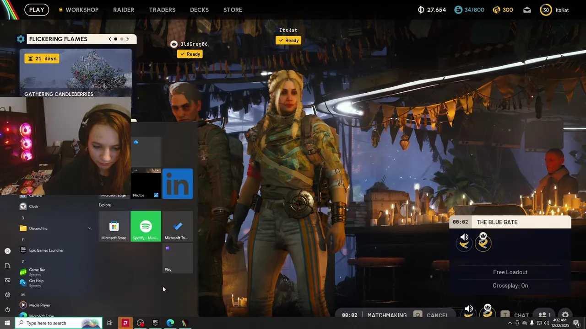586x329 pixels.
Task: Click the gold feather icon beside 300
Action: (x=496, y=10)
